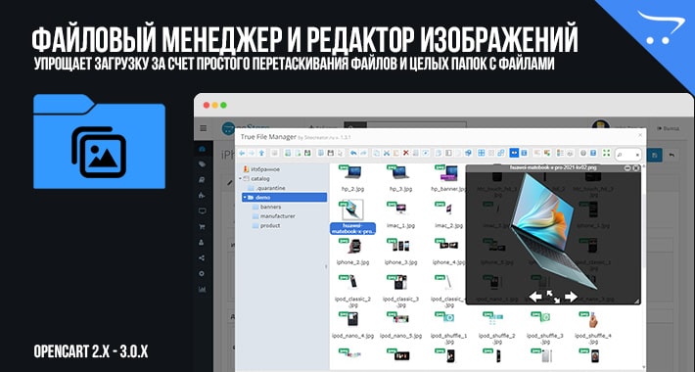Open the admin sidebar bar chart reports icon
This screenshot has width=695, height=372.
202,290
